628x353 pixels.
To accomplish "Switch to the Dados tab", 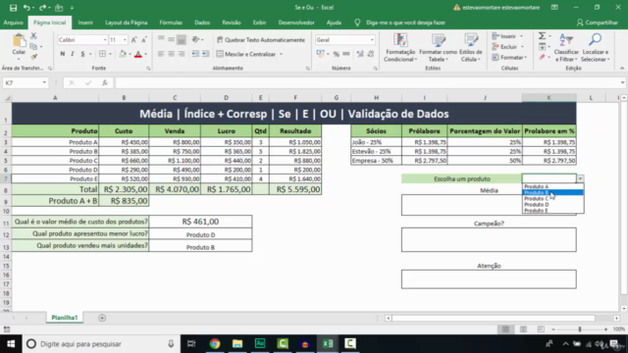I will pos(202,23).
